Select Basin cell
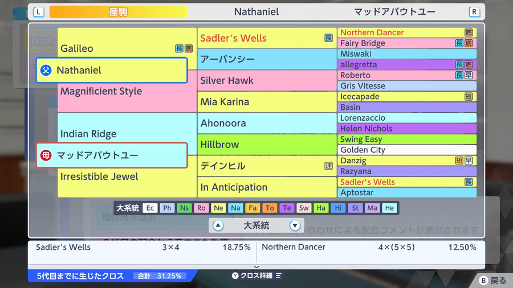Viewport: 513px width, 288px height. [x=407, y=108]
